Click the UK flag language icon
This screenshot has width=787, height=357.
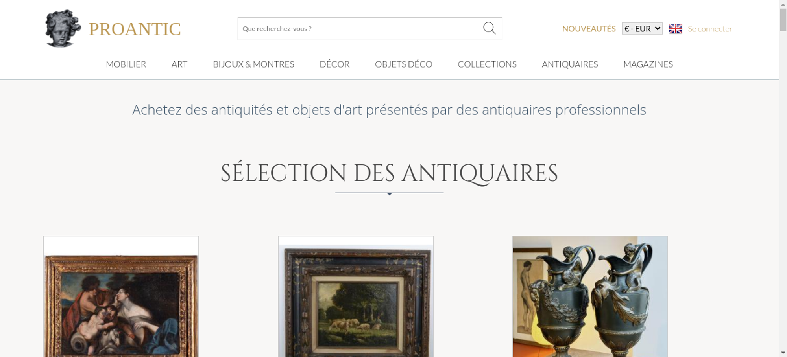coord(675,29)
